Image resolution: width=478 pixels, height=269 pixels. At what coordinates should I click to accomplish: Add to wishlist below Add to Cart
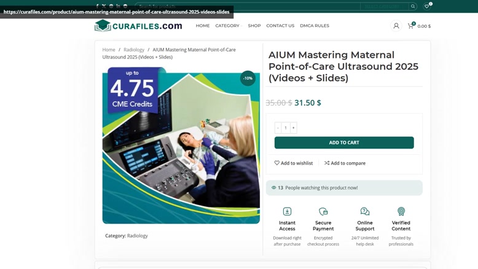294,163
